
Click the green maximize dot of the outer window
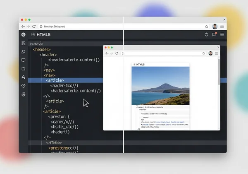tap(29, 19)
